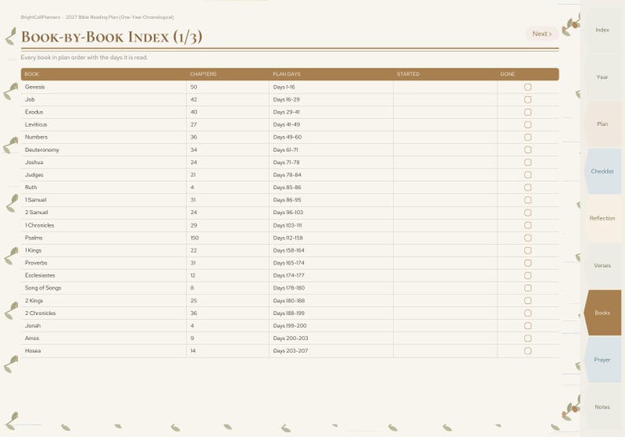625x437 pixels.
Task: Mark Hosea as done
Action: click(527, 351)
